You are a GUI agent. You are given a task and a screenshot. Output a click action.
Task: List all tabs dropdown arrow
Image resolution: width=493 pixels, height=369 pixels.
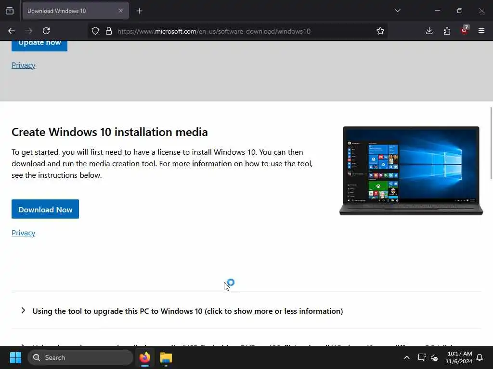pos(397,11)
